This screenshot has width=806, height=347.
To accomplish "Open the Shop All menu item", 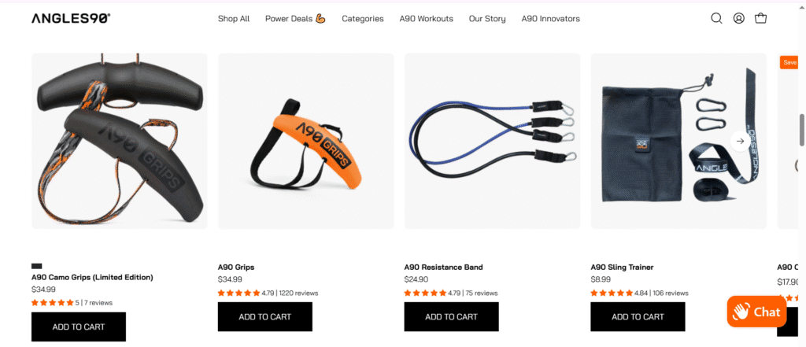I will 234,19.
